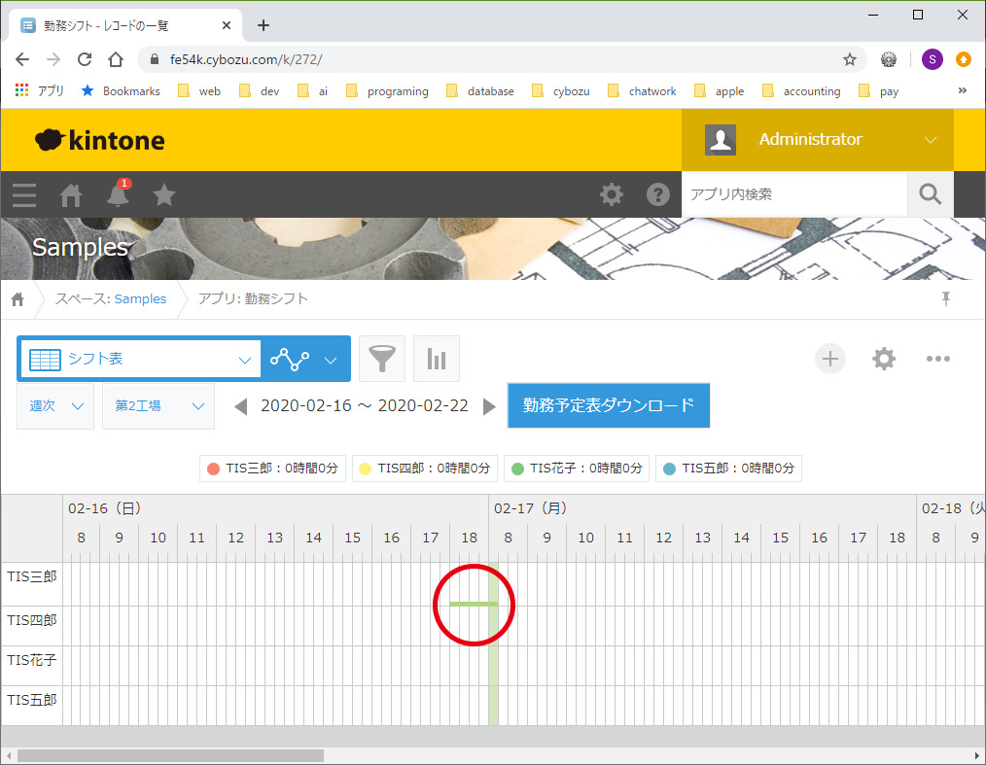Select the TIS花子 row label

31,660
